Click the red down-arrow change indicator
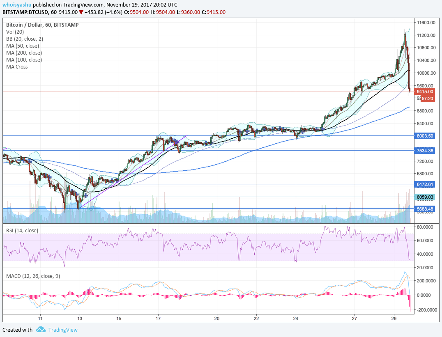Image resolution: width=442 pixels, height=337 pixels. click(81, 12)
